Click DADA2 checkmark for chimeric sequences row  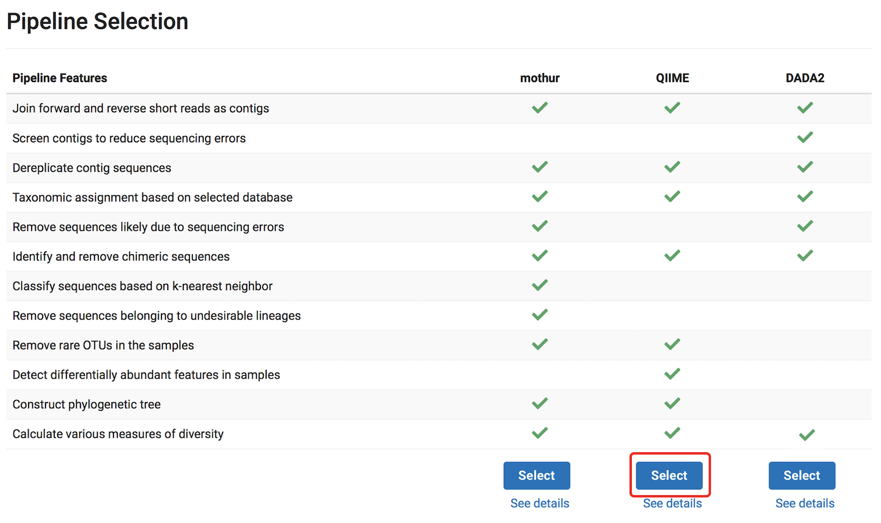805,255
